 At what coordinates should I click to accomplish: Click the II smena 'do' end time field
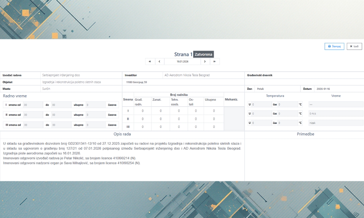click(x=61, y=115)
